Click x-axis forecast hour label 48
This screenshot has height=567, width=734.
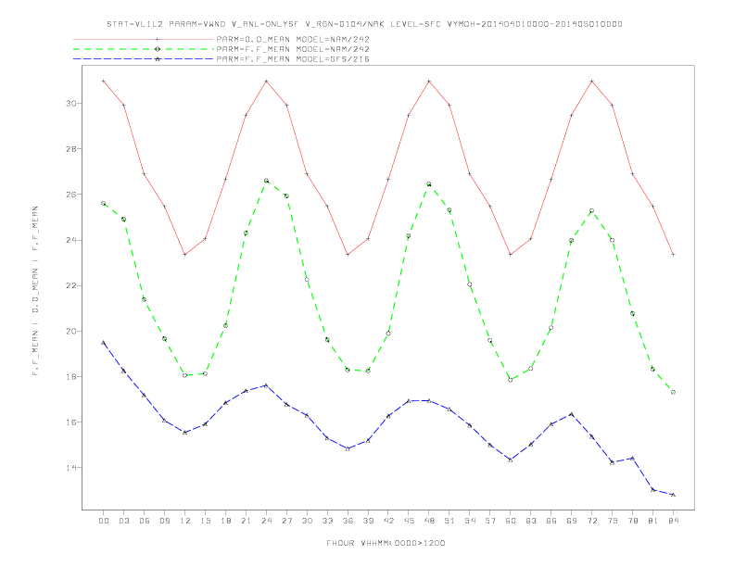[x=429, y=521]
